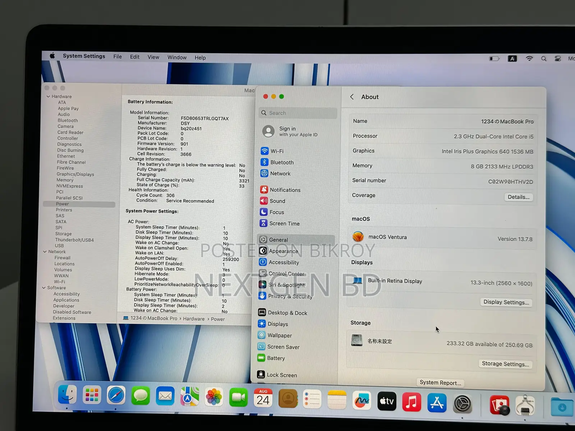
Task: Open the View menu
Action: (153, 57)
